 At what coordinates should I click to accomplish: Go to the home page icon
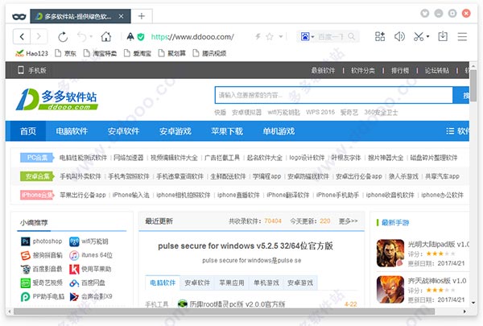[106, 37]
